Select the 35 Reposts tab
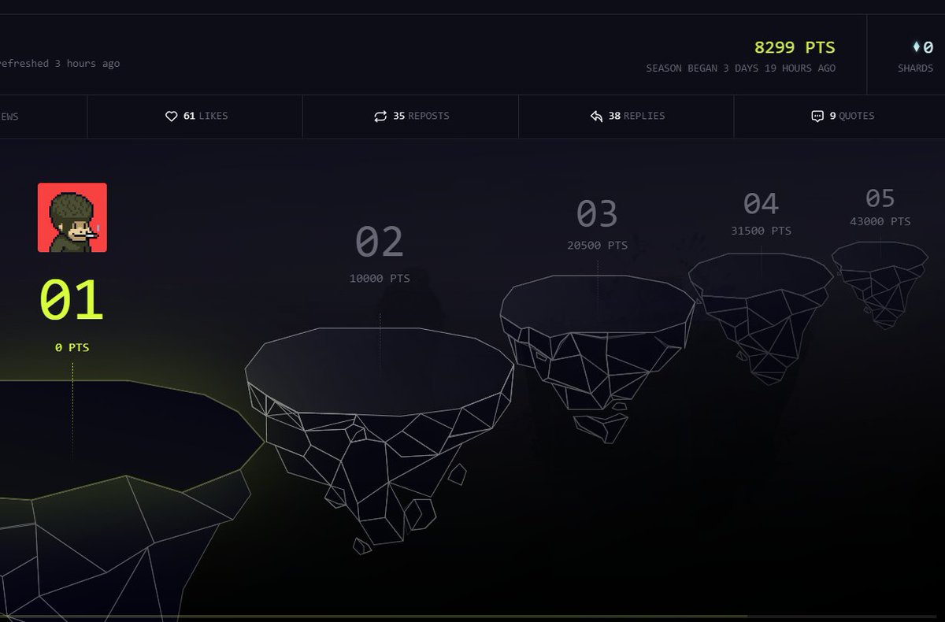 [x=410, y=116]
